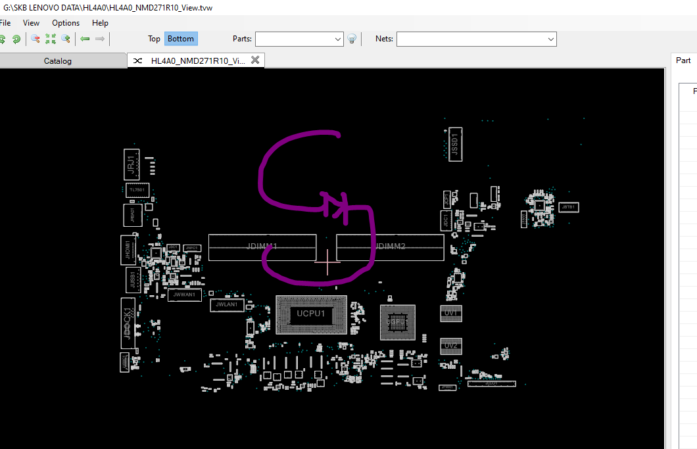Click inside the Parts search field

tap(295, 39)
